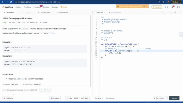Click the Submit button
This screenshot has width=183, height=103.
(x=174, y=98)
